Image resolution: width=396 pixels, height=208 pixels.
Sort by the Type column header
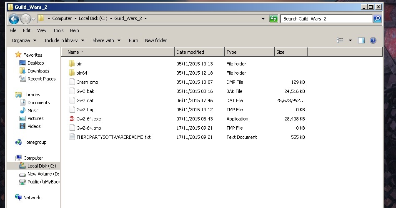[x=249, y=52]
